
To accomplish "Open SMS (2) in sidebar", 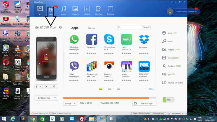I will pos(168,74).
